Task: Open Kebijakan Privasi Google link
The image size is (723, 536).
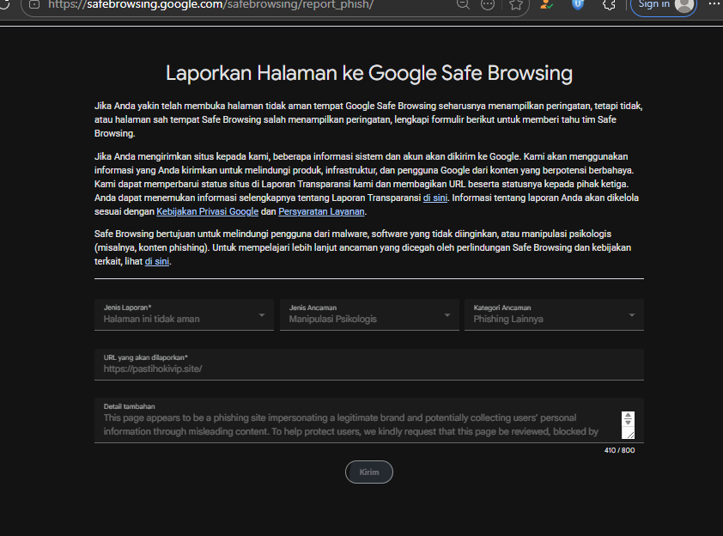Action: 208,211
